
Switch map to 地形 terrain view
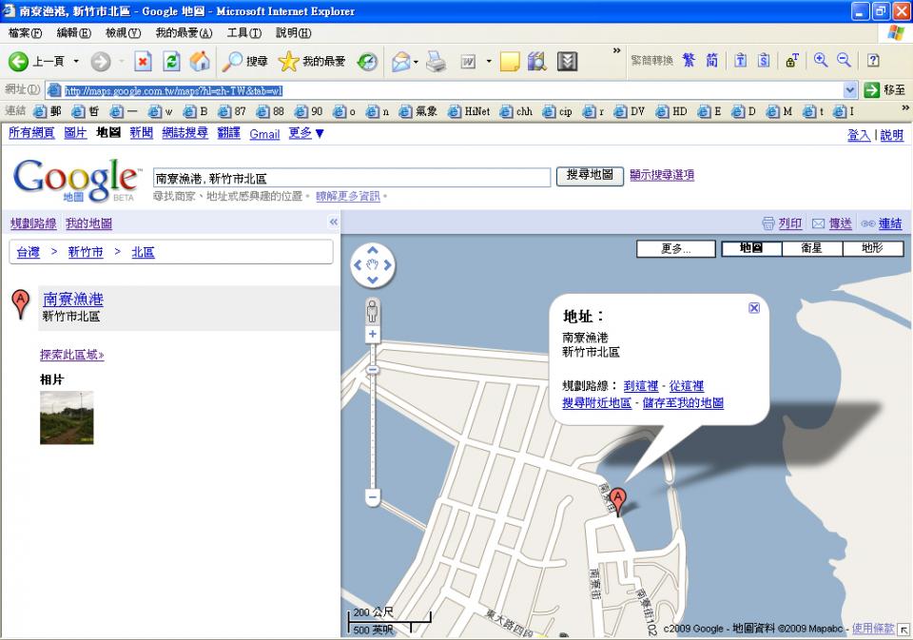[x=873, y=248]
